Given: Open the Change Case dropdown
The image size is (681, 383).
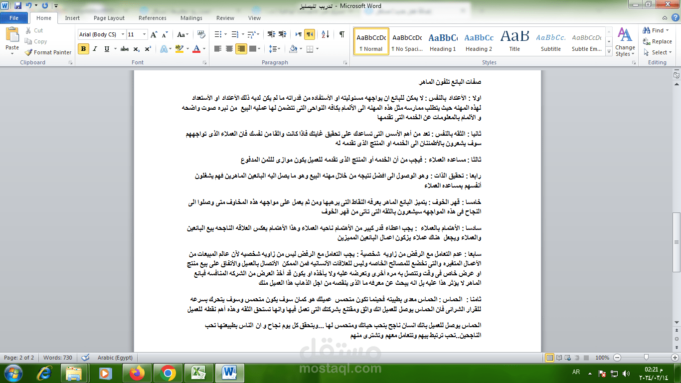Looking at the screenshot, I should 182,34.
